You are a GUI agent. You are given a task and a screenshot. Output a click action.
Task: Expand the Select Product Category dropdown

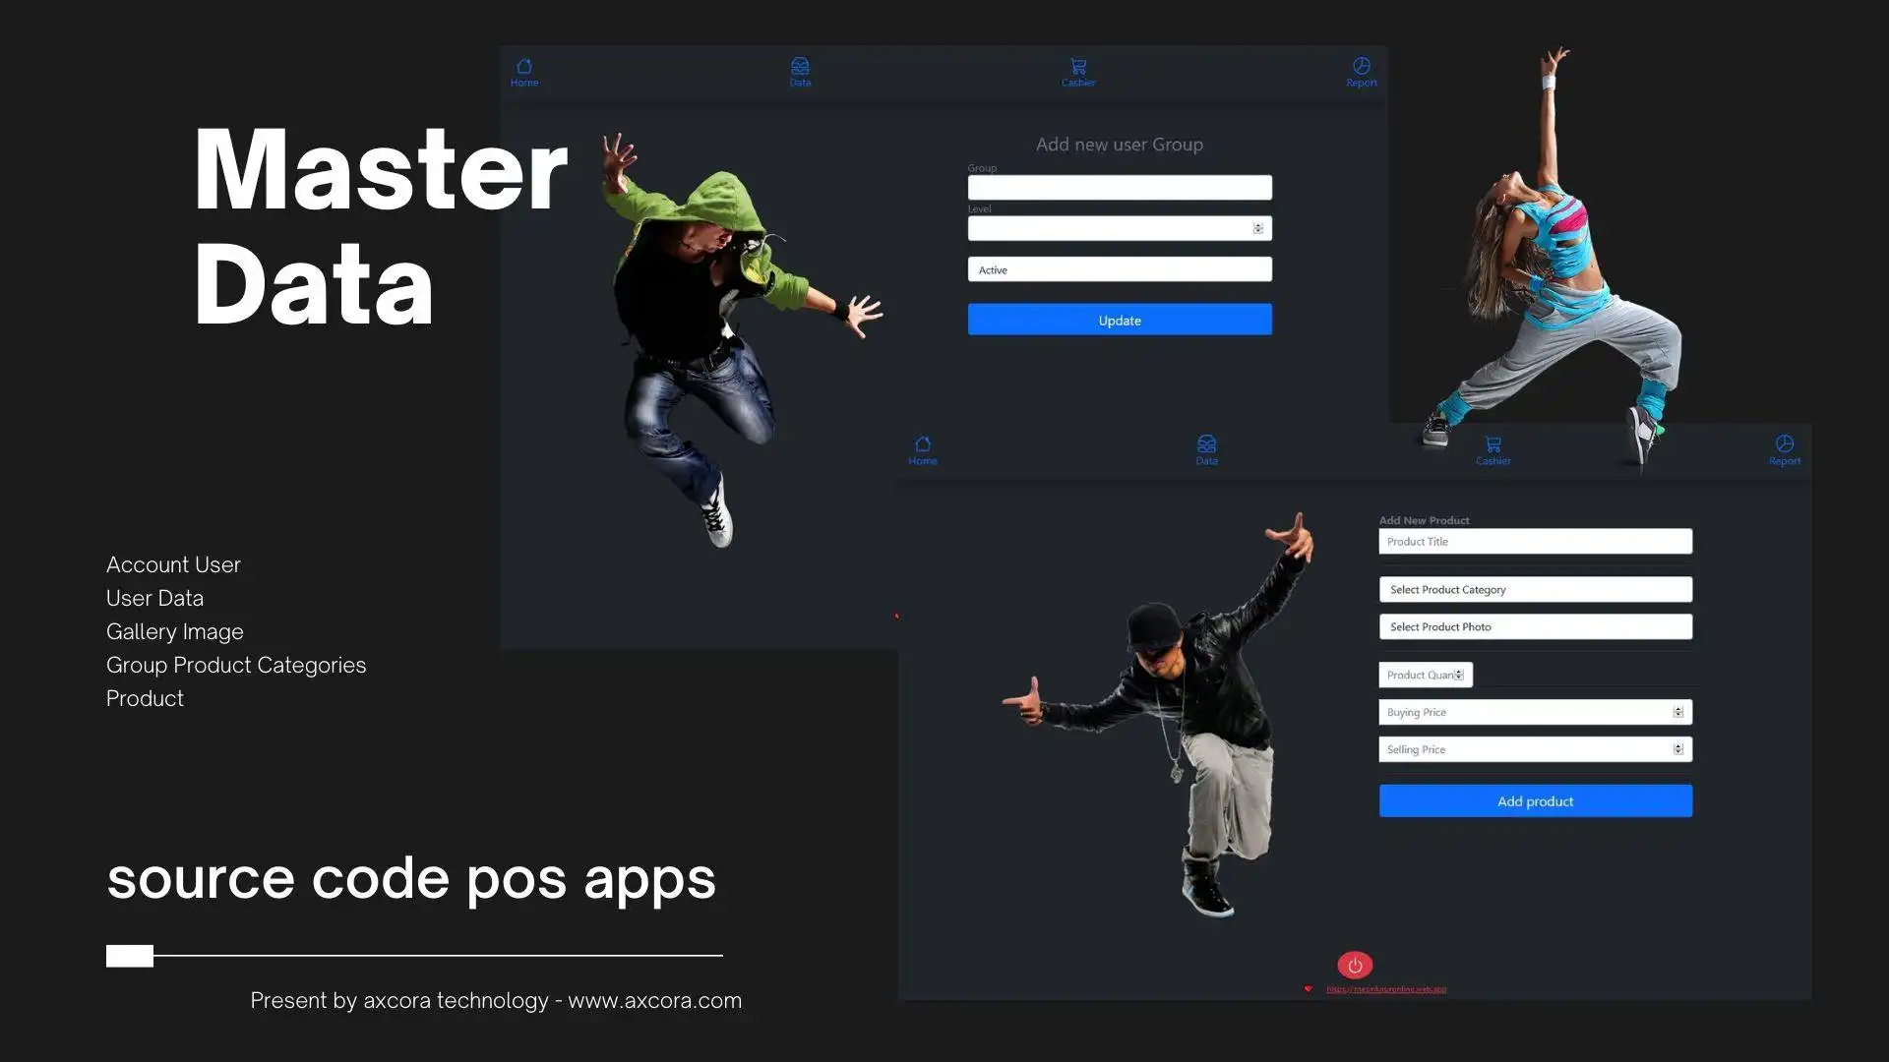(x=1536, y=589)
